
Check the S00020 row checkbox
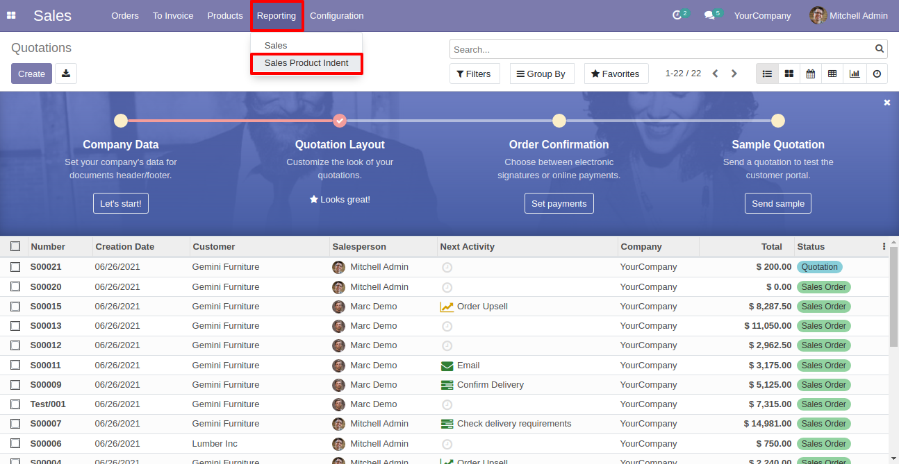[15, 286]
